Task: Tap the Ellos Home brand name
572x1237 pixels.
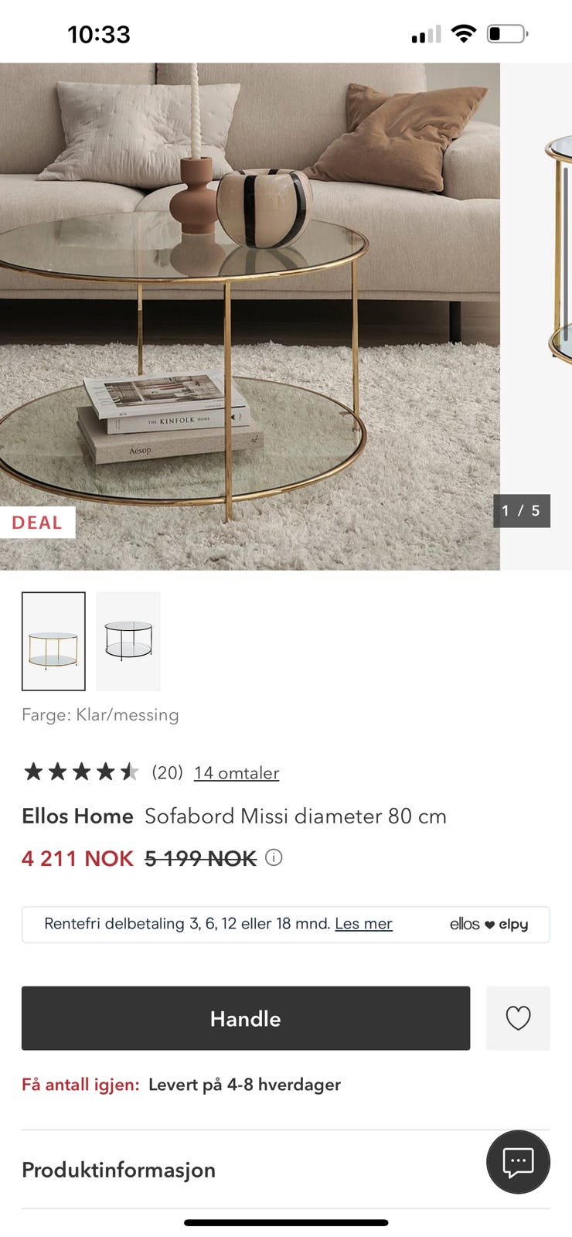Action: (x=77, y=816)
